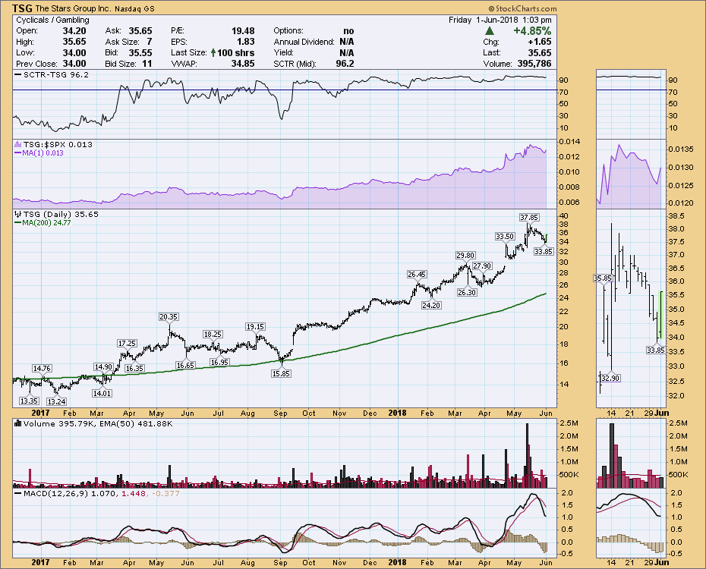Click the 16.95 low price annotation
The width and height of the screenshot is (706, 569).
[x=219, y=362]
